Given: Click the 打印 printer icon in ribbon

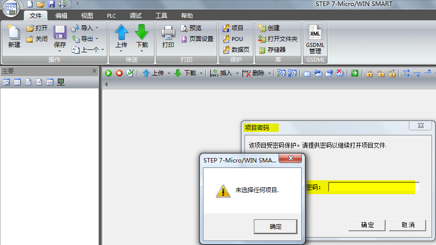Looking at the screenshot, I should [168, 33].
